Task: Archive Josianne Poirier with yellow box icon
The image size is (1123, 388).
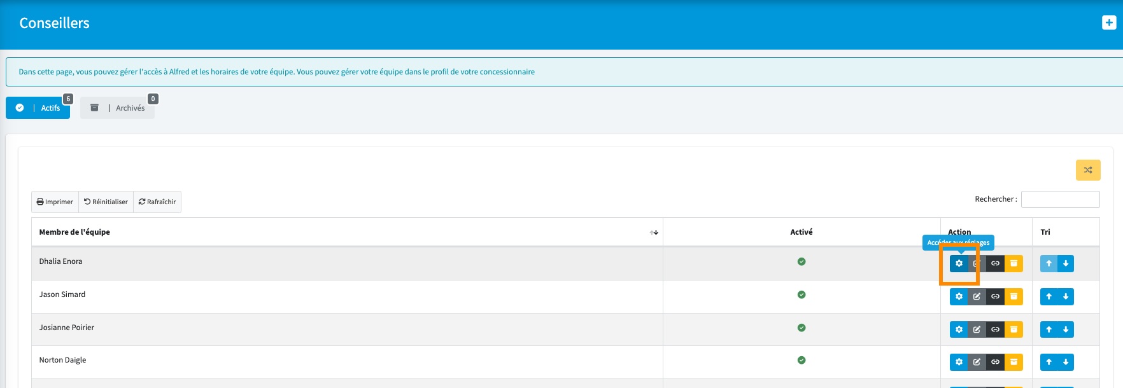Action: coord(1014,329)
